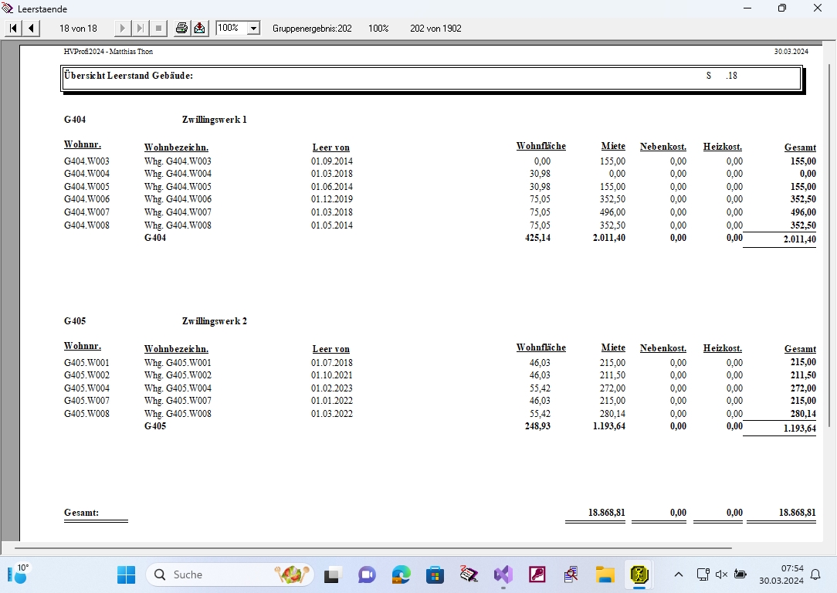Click 'Whg. G404.W007' description cell
This screenshot has width=837, height=593.
pos(178,212)
